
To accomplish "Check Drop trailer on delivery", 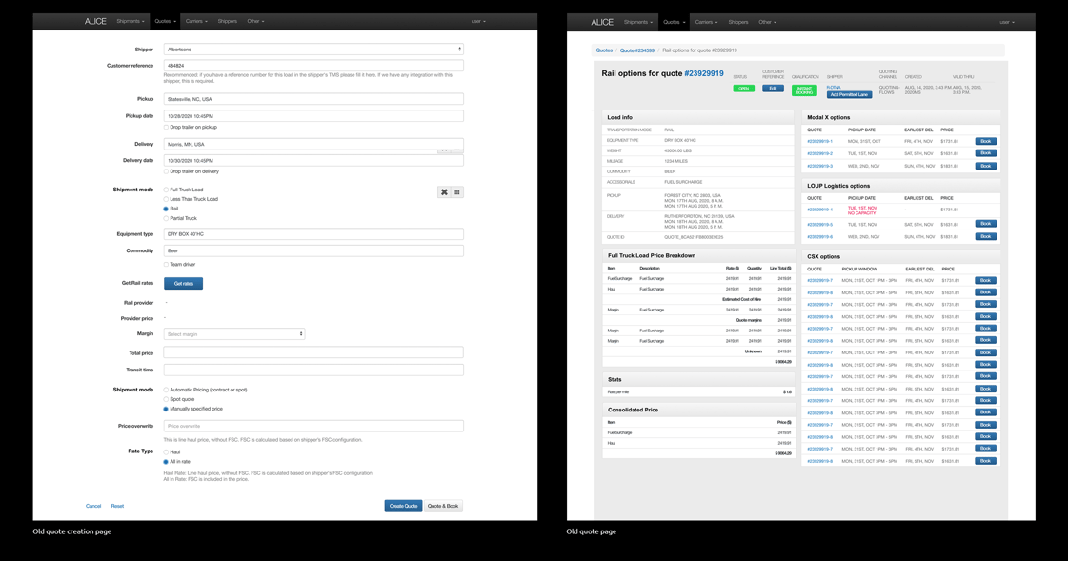I will 166,171.
